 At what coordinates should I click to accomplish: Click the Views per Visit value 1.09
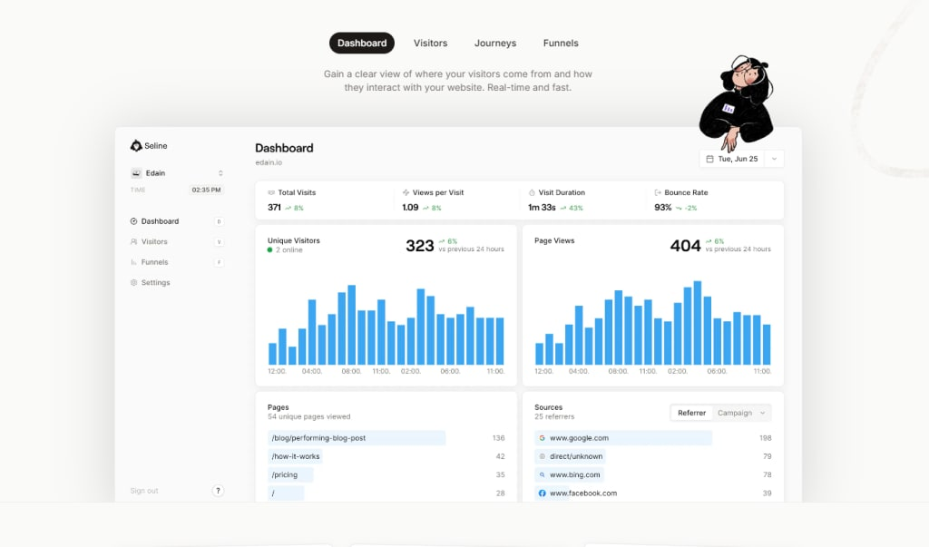coord(411,208)
